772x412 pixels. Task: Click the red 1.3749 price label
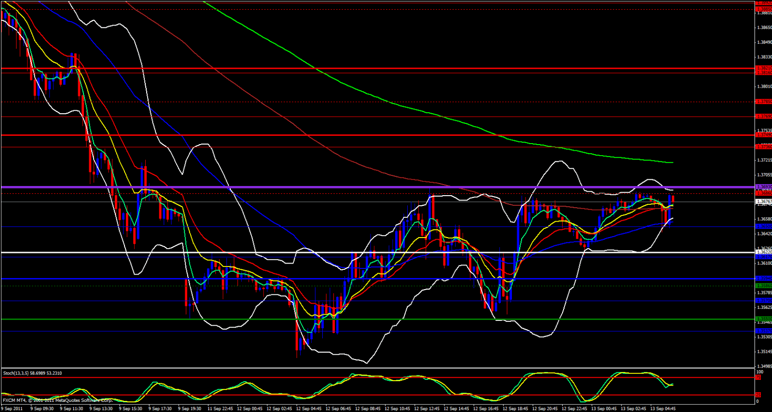pyautogui.click(x=763, y=135)
